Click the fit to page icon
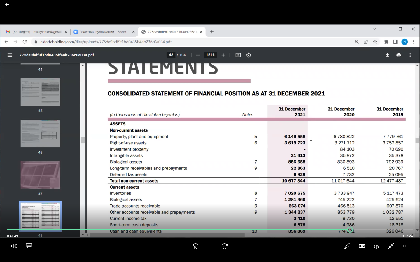Viewport: 420px width, 262px height. [x=238, y=55]
